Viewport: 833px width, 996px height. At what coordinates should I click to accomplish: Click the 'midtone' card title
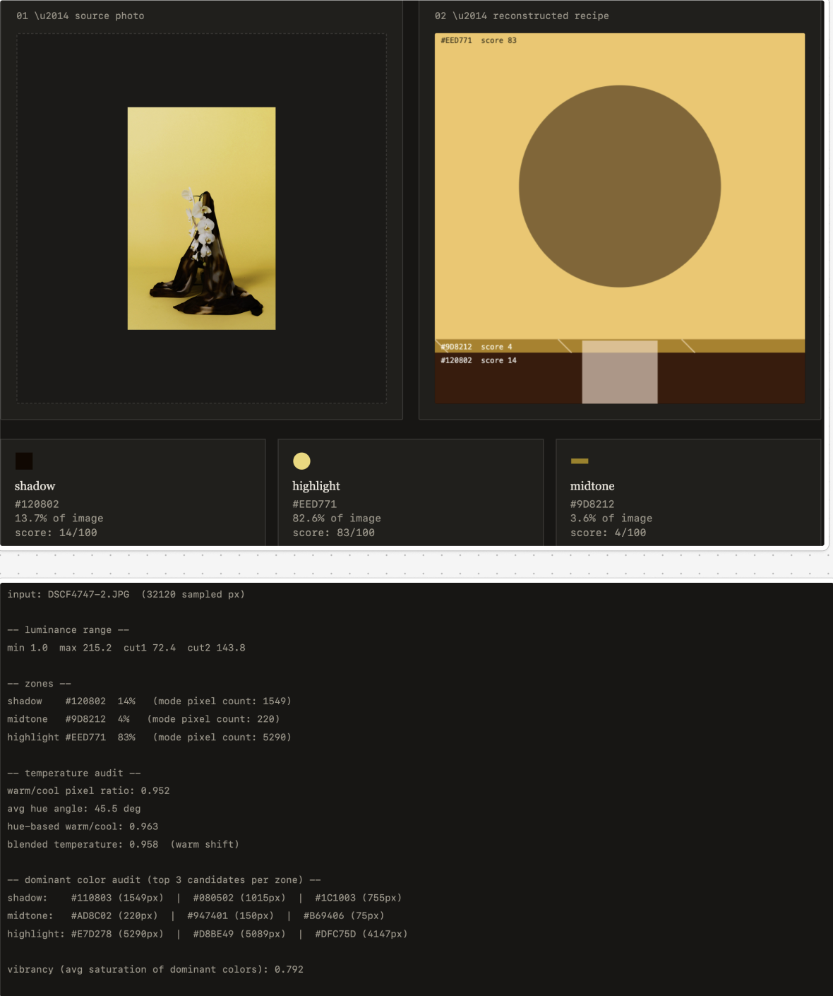(x=592, y=486)
